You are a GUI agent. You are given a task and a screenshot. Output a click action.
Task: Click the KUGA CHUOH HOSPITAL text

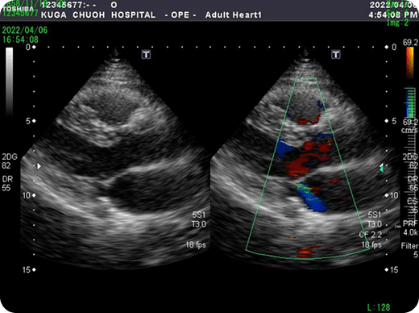click(98, 15)
